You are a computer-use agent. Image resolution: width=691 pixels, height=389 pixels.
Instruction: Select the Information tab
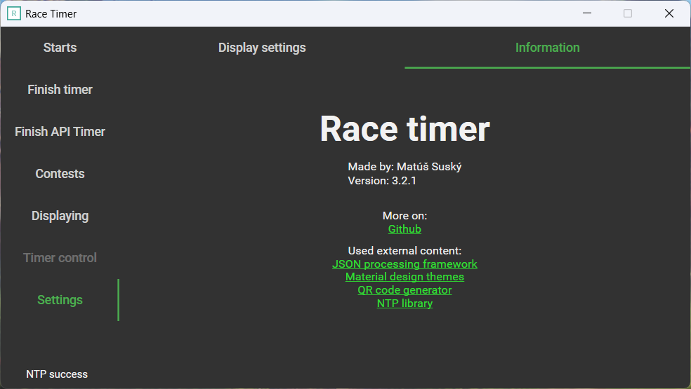(x=547, y=48)
